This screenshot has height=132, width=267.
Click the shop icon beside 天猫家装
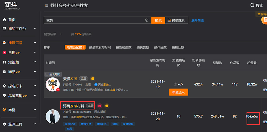click(x=92, y=79)
